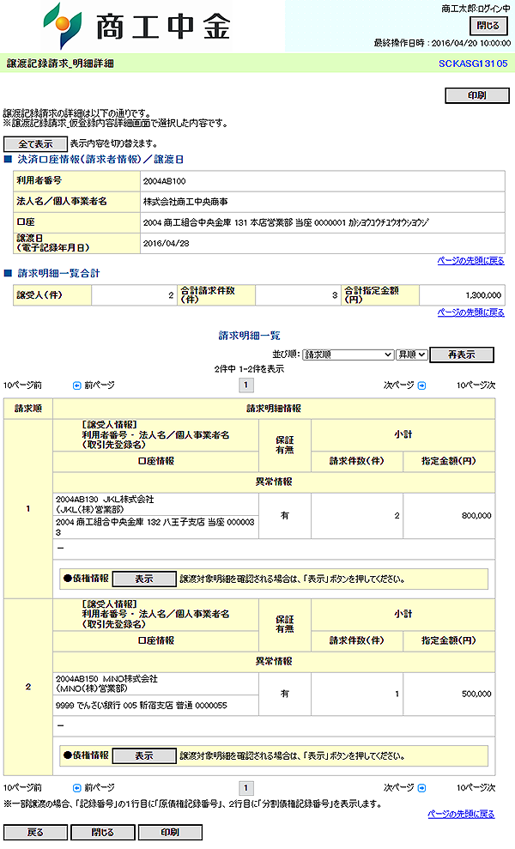Select page 1 in bottom pagination
The image size is (515, 849).
click(245, 788)
